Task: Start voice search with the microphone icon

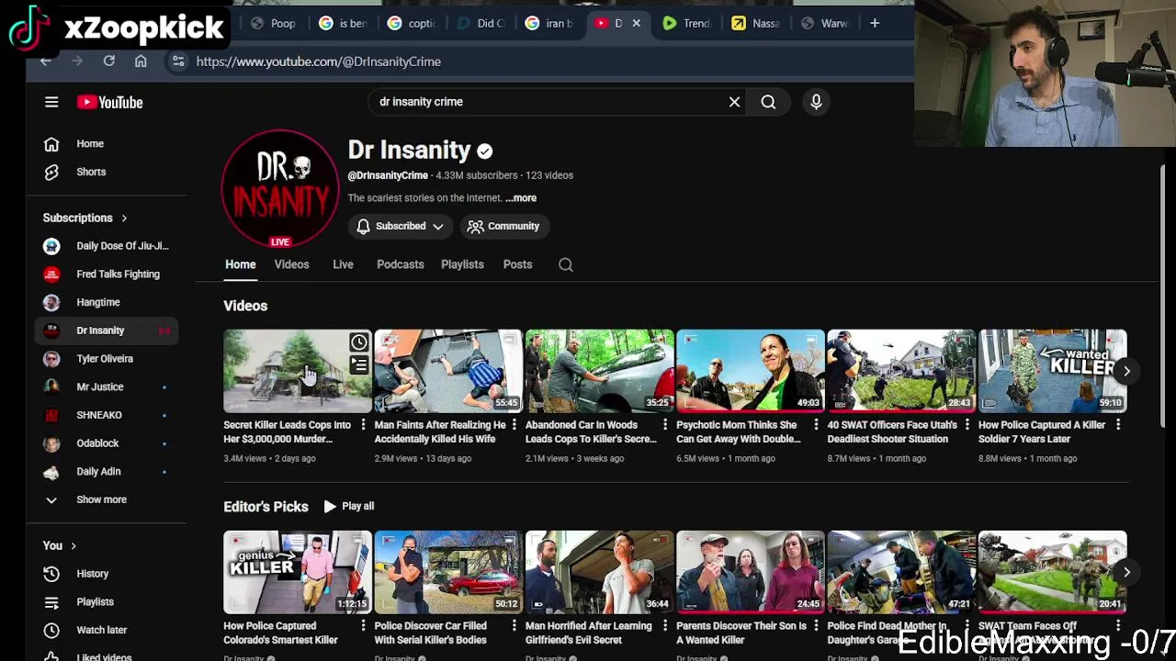Action: 816,102
